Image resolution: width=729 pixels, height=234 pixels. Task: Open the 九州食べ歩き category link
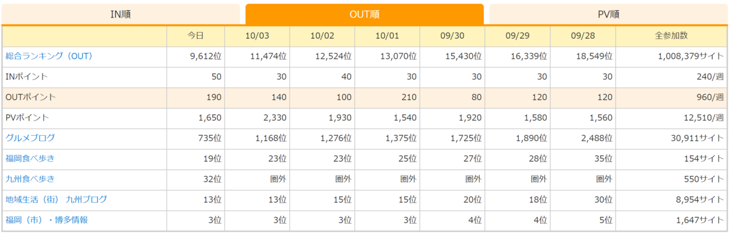[x=30, y=179]
